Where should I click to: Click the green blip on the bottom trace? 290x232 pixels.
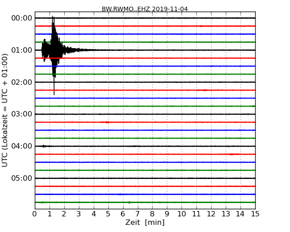[x=129, y=203]
